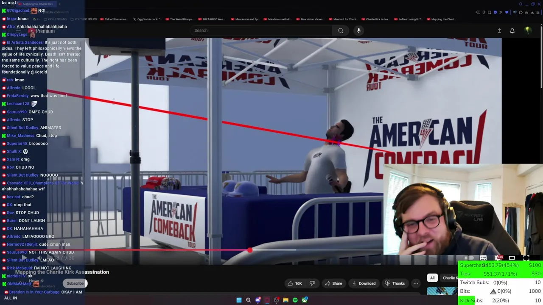Click chat username Mike_Madness

[x=20, y=136]
